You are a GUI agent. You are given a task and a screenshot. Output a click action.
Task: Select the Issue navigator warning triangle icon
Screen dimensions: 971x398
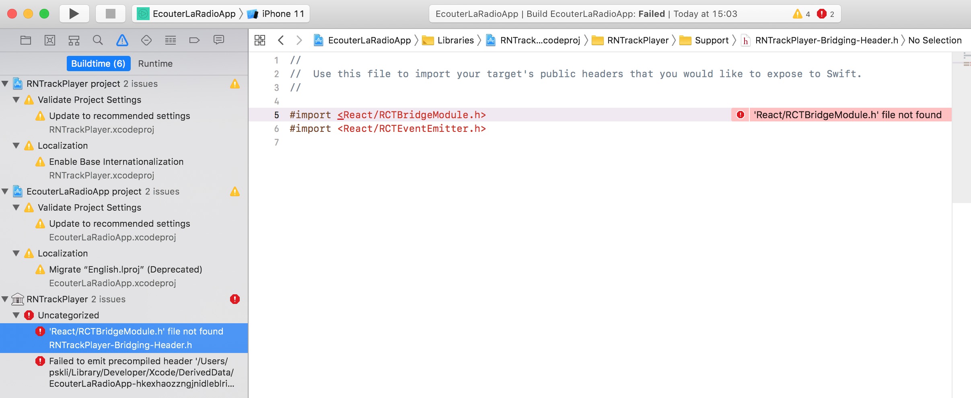tap(122, 40)
